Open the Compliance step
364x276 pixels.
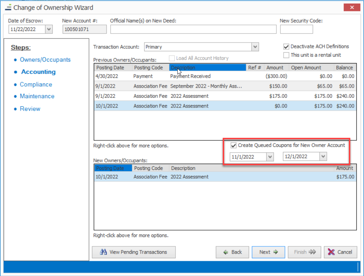[36, 84]
